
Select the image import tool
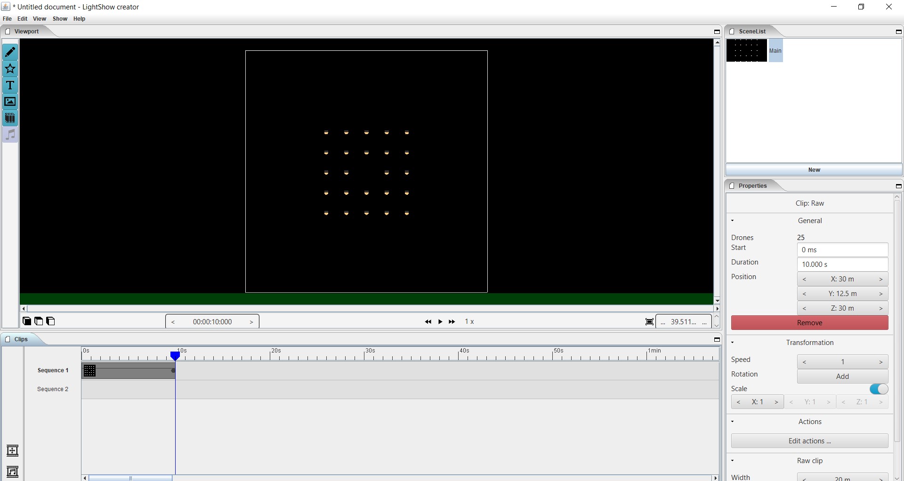(x=10, y=102)
